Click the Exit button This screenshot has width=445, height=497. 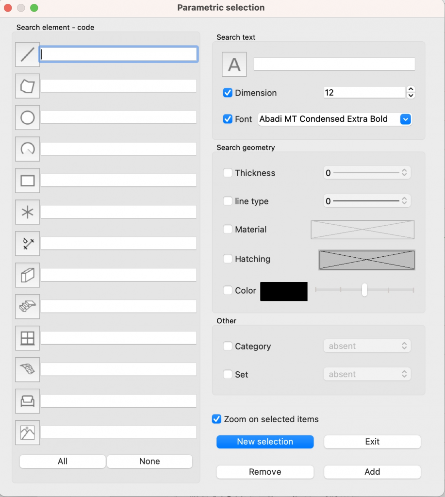[x=372, y=442]
